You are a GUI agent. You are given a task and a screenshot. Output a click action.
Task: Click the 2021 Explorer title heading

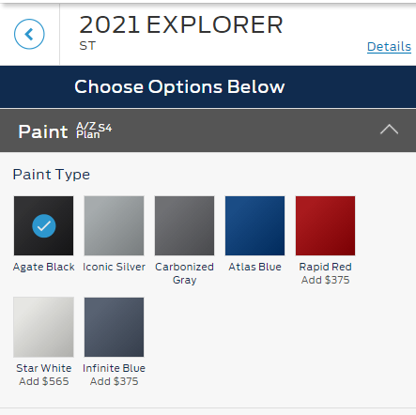click(x=181, y=25)
